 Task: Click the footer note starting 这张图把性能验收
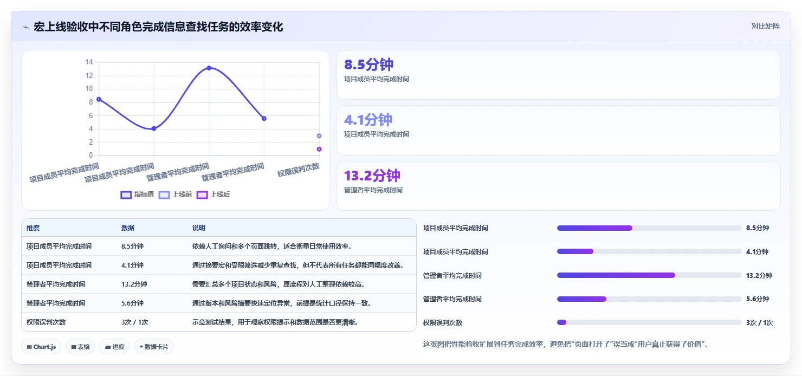tap(566, 344)
